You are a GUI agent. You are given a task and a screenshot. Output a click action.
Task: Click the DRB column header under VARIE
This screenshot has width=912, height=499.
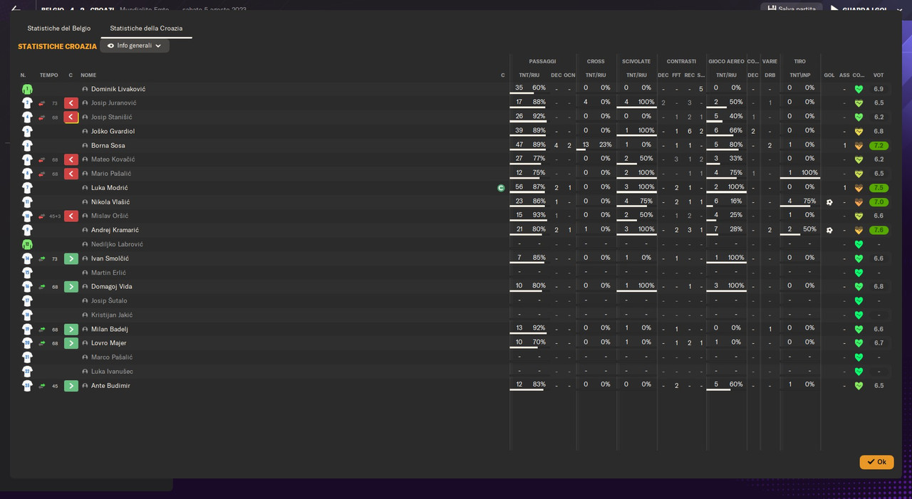(x=769, y=75)
